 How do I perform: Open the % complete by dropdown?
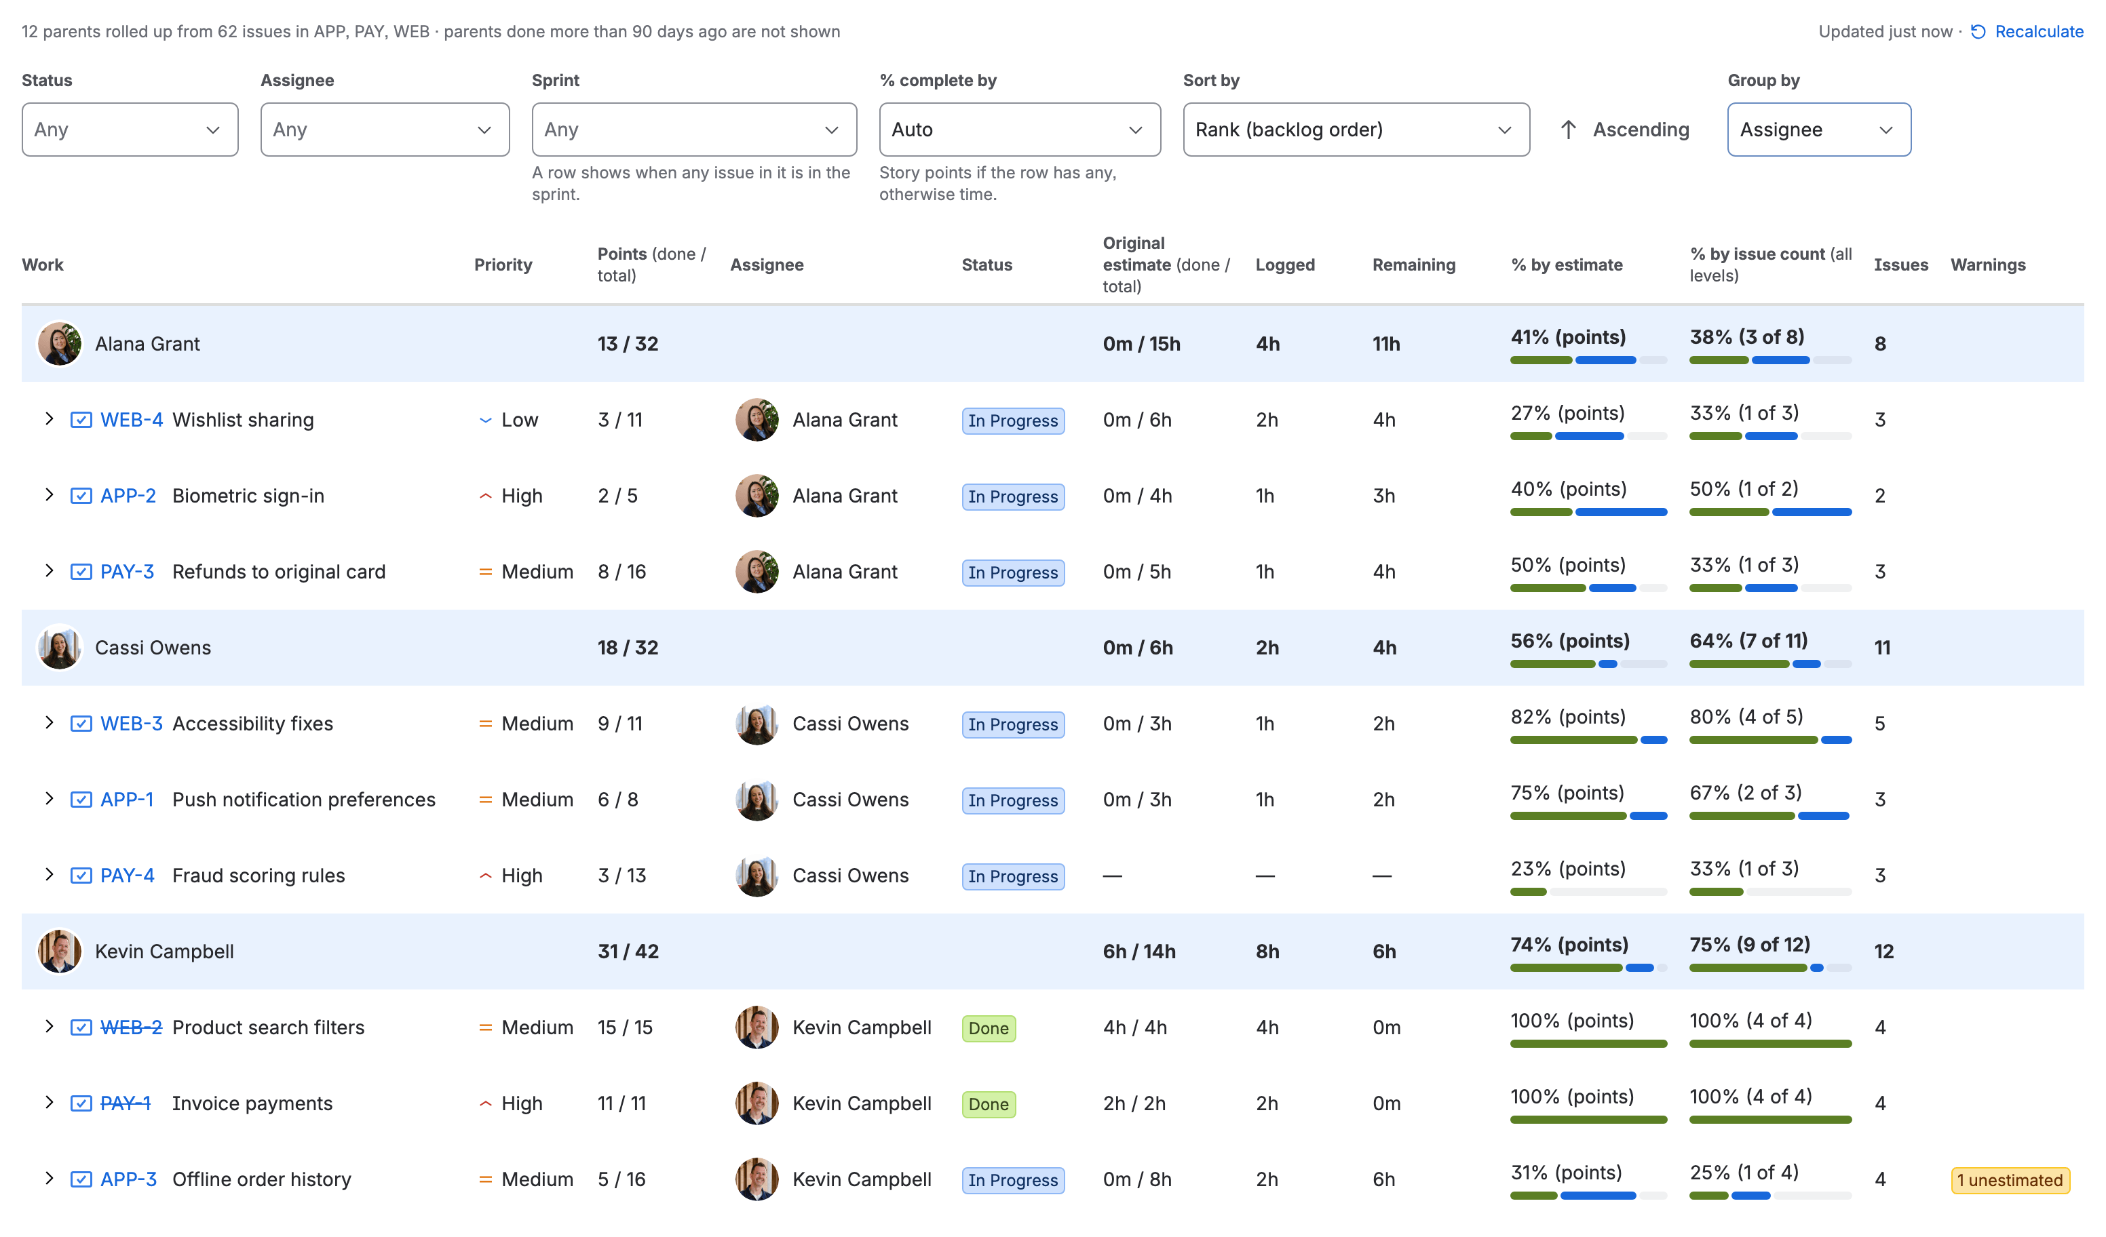(1020, 130)
